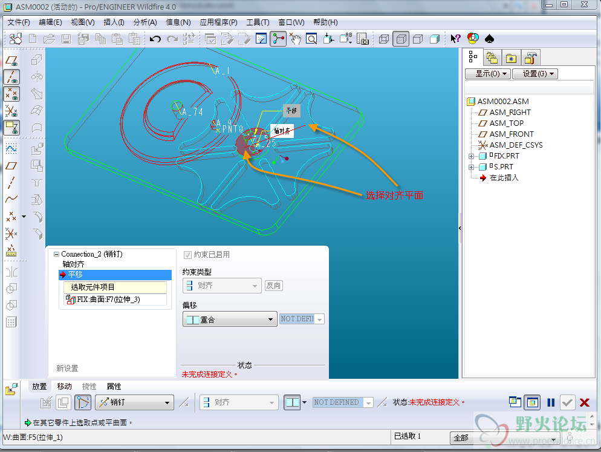This screenshot has height=452, width=601.
Task: Select the Shading display style icon
Action: (x=435, y=39)
